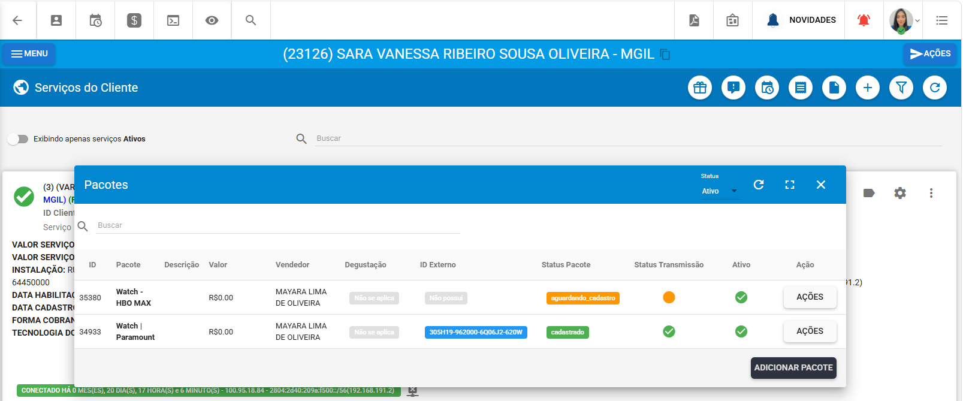Select package ID 34933
This screenshot has width=963, height=401.
90,332
